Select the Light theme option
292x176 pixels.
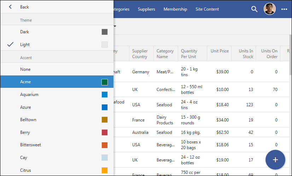[x=57, y=44]
